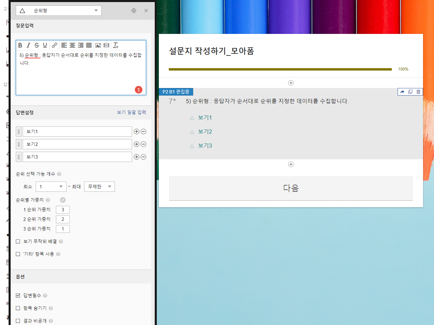The width and height of the screenshot is (434, 325).
Task: Click the P2 B1 편집중 label tab
Action: pos(176,92)
